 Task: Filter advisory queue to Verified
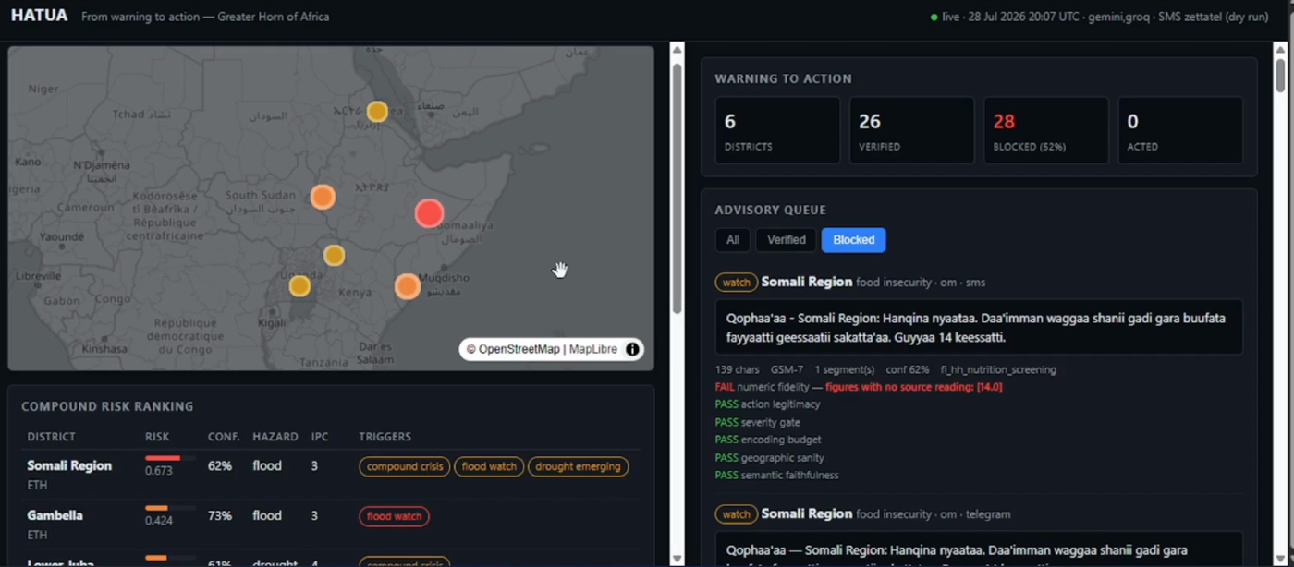pyautogui.click(x=787, y=240)
